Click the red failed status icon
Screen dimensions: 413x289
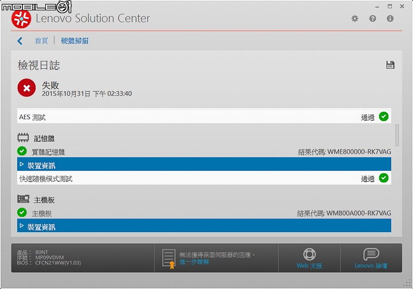click(x=26, y=88)
